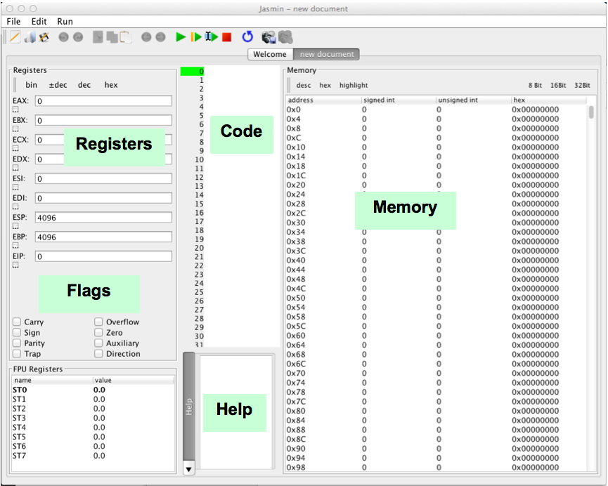Click the green Run program icon
608x486 pixels.
181,37
